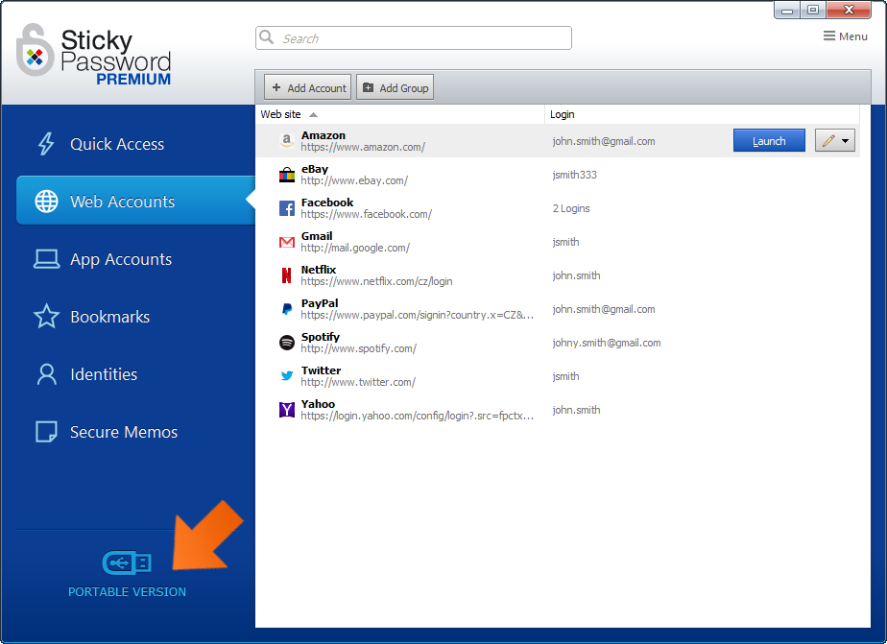The image size is (887, 644).
Task: Click the Twitter login jsmith
Action: (x=565, y=376)
